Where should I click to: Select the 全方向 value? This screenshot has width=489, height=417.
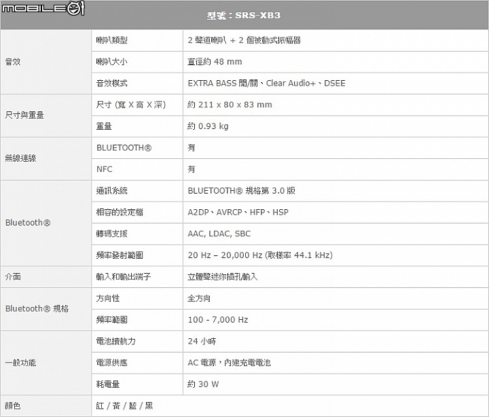pos(199,298)
